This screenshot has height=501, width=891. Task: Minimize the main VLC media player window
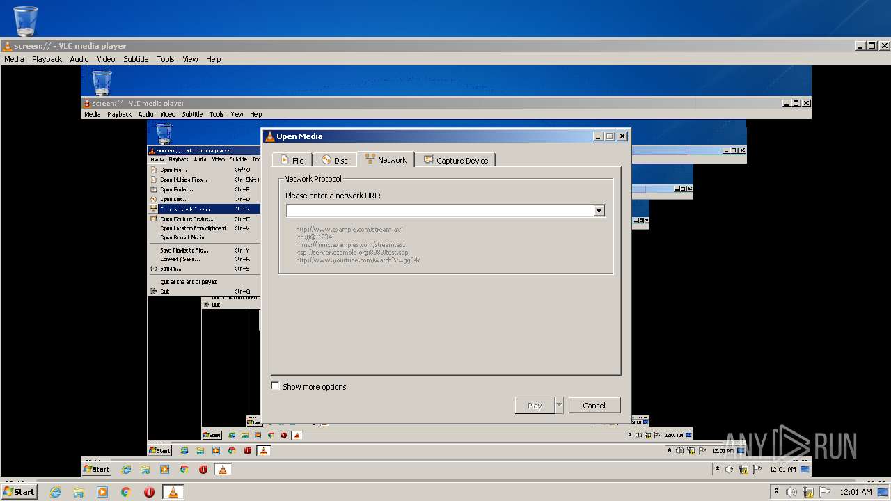860,46
